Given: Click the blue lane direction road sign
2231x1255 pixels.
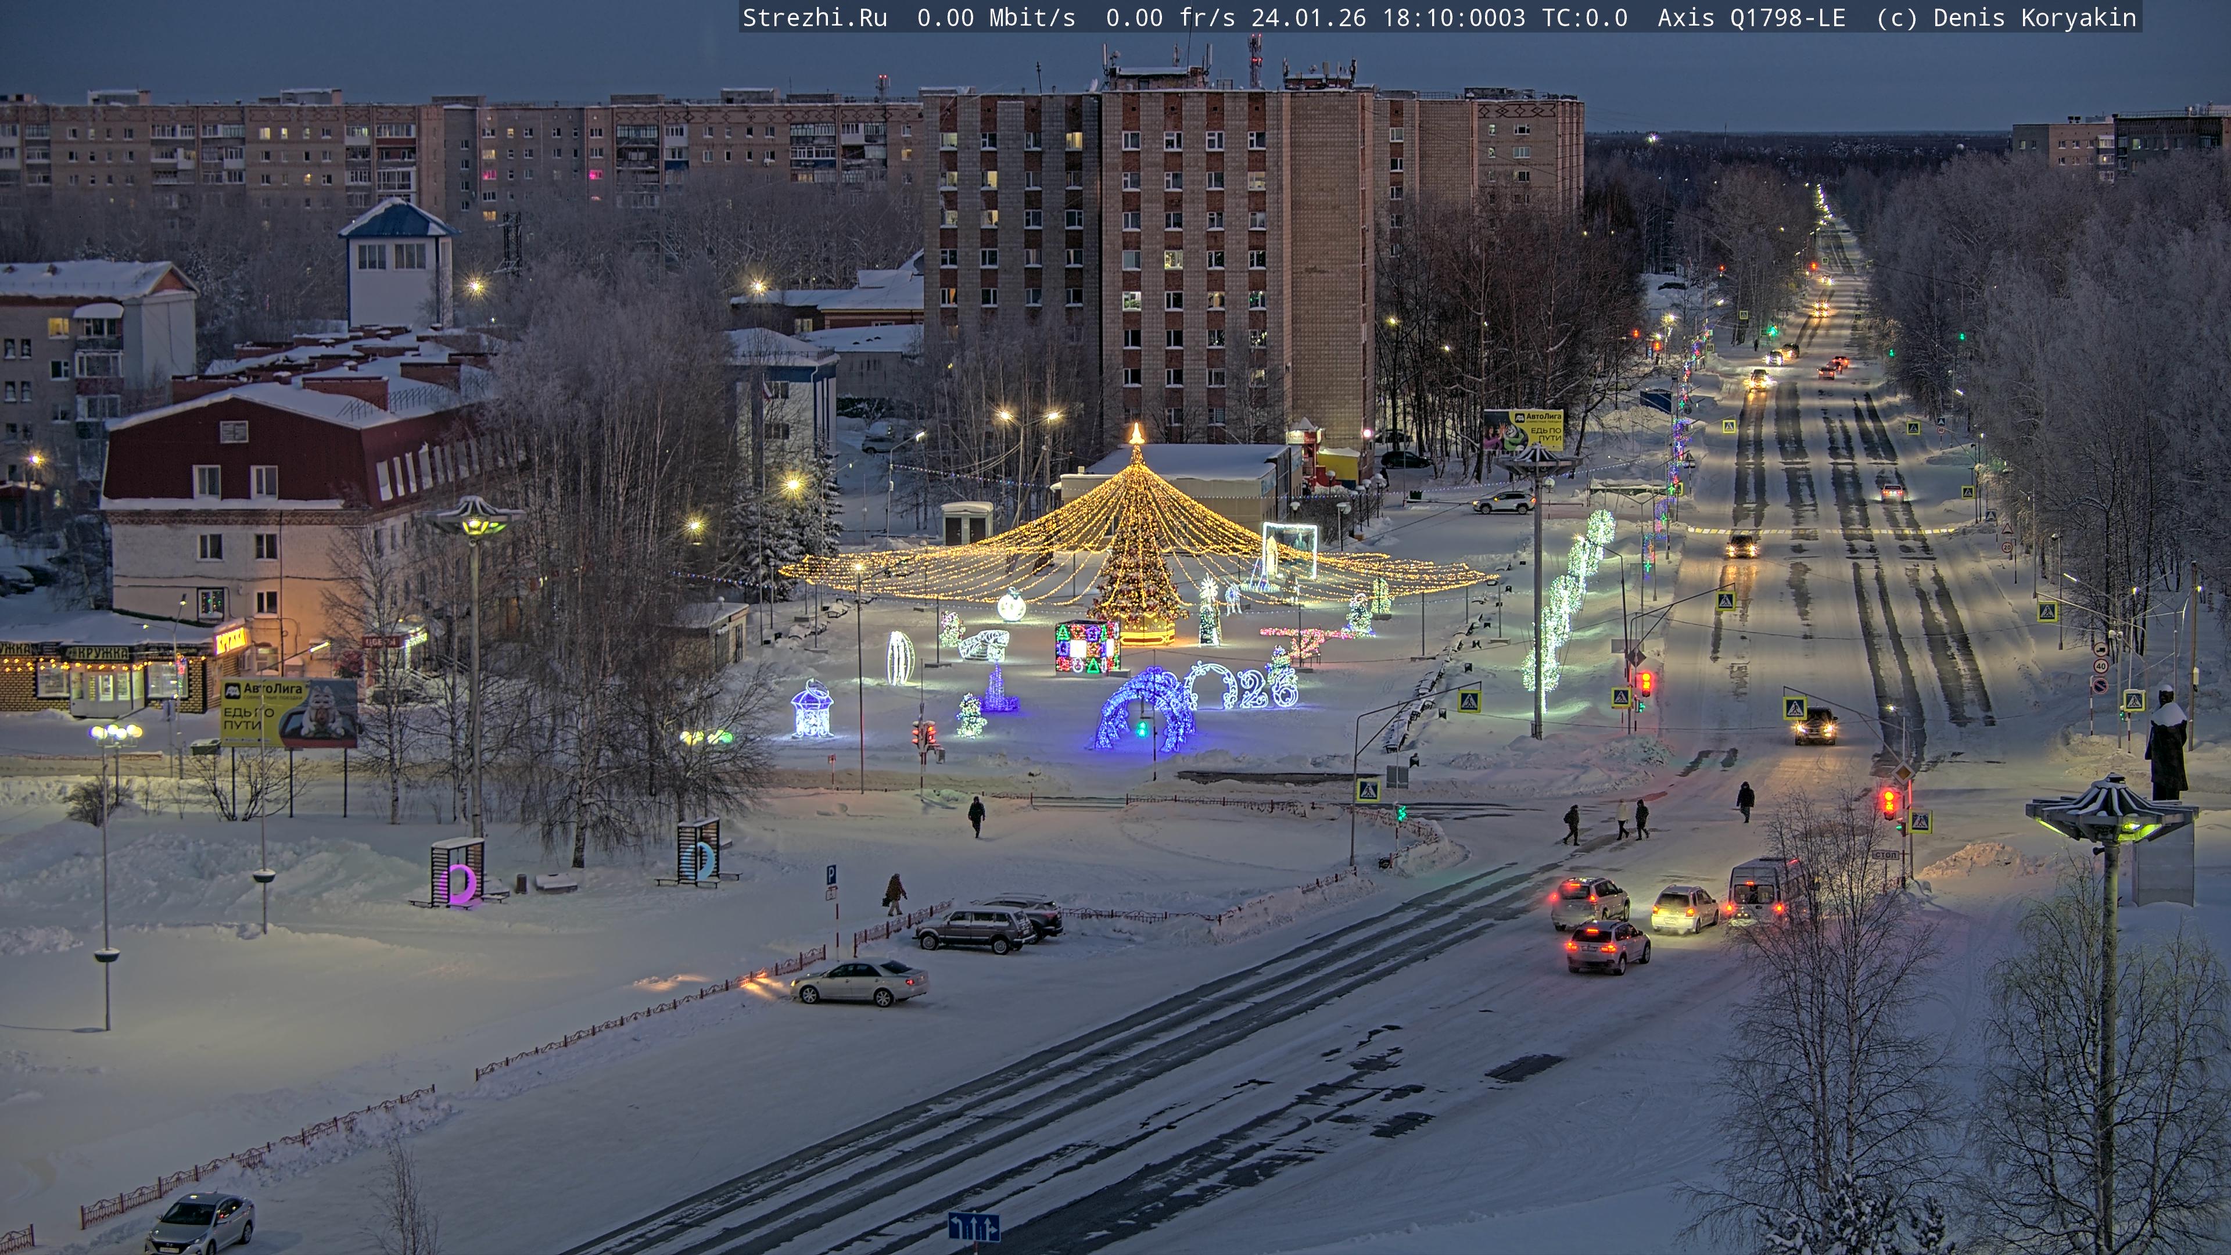Looking at the screenshot, I should (x=974, y=1227).
